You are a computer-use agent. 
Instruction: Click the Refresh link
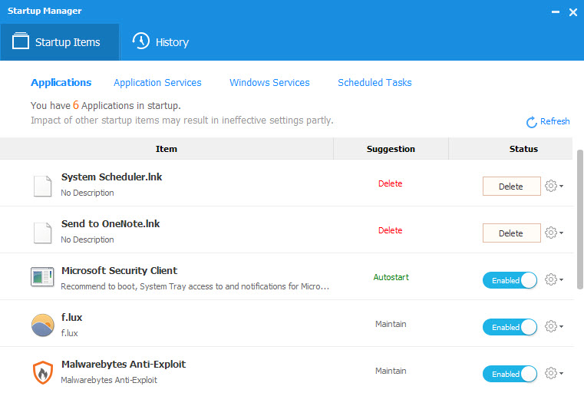(555, 121)
